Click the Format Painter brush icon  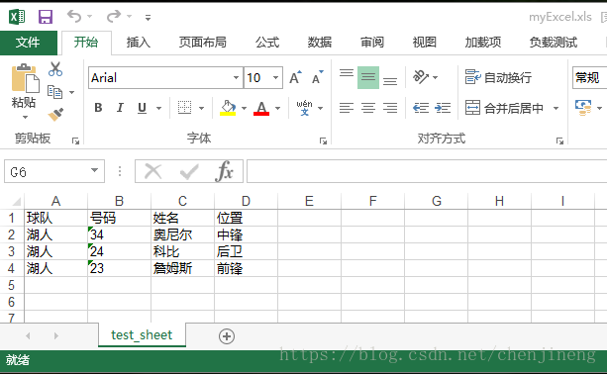55,114
